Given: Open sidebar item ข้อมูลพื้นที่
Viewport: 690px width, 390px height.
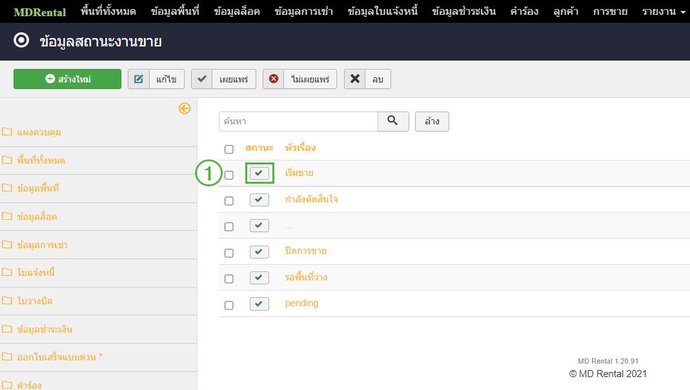Looking at the screenshot, I should (38, 188).
